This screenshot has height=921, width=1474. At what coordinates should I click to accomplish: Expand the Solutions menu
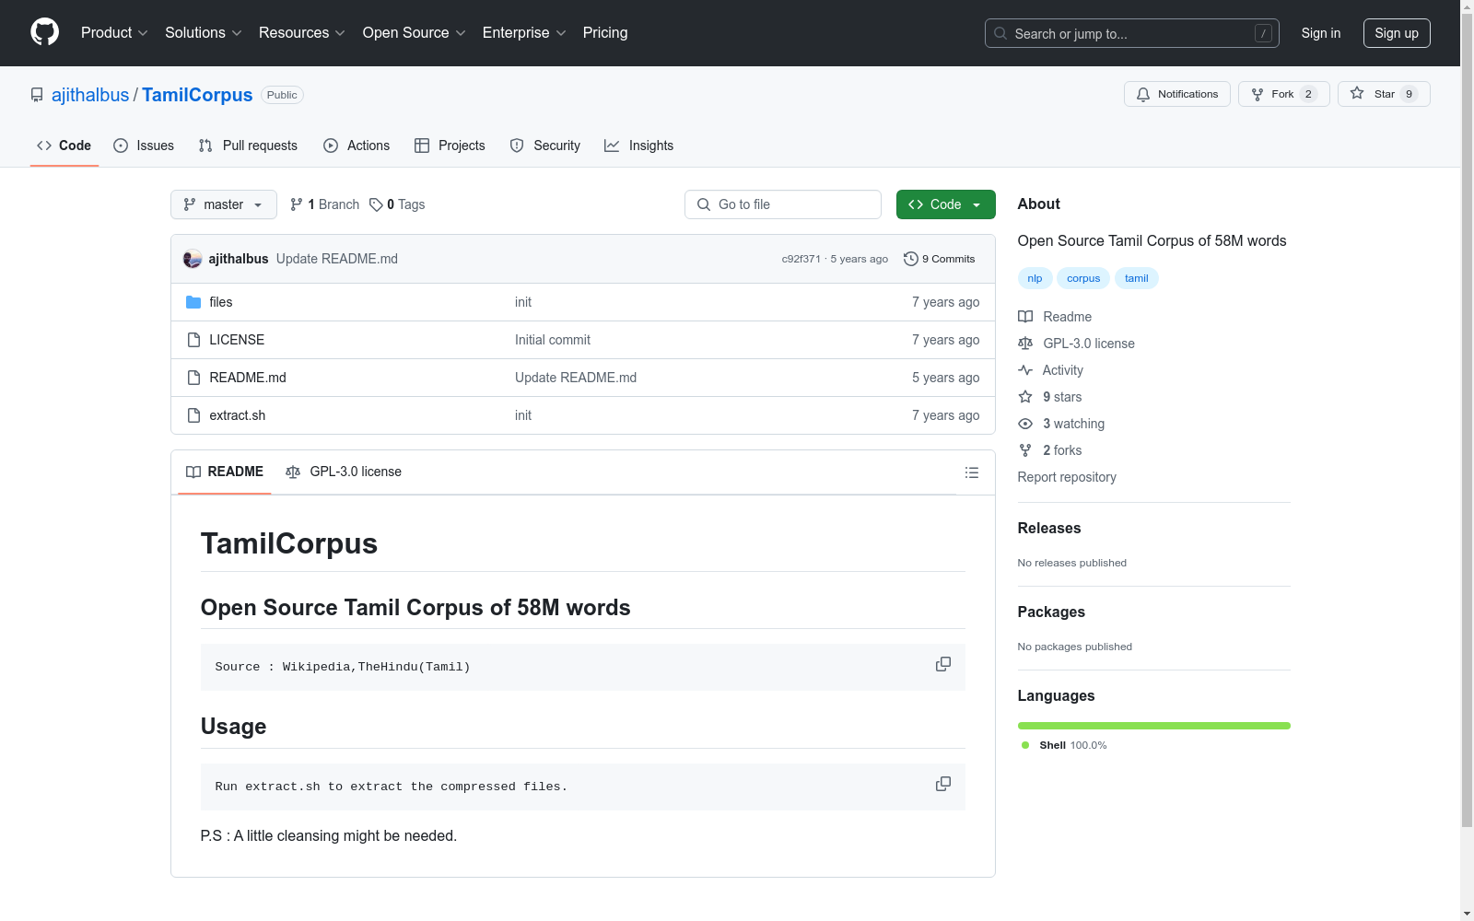click(x=204, y=33)
